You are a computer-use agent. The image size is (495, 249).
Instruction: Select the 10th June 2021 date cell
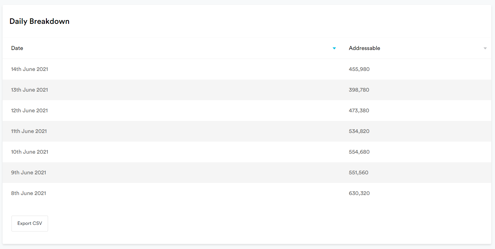click(30, 152)
